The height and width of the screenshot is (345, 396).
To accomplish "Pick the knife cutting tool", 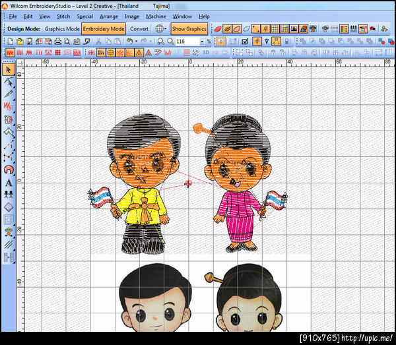I will click(x=9, y=94).
